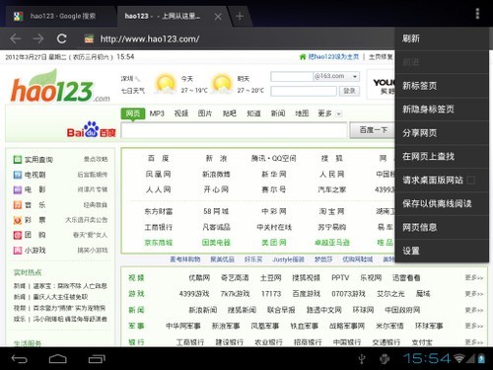Open the 4399游戏 link

pos(194,294)
